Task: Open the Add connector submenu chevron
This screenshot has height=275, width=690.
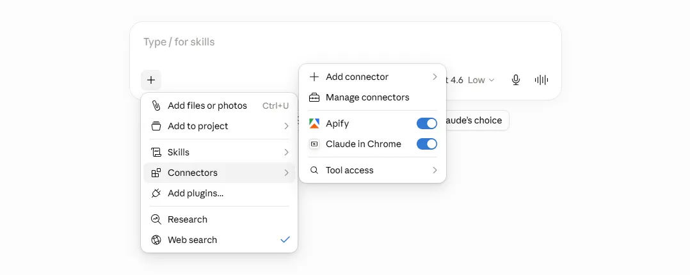Action: [435, 77]
